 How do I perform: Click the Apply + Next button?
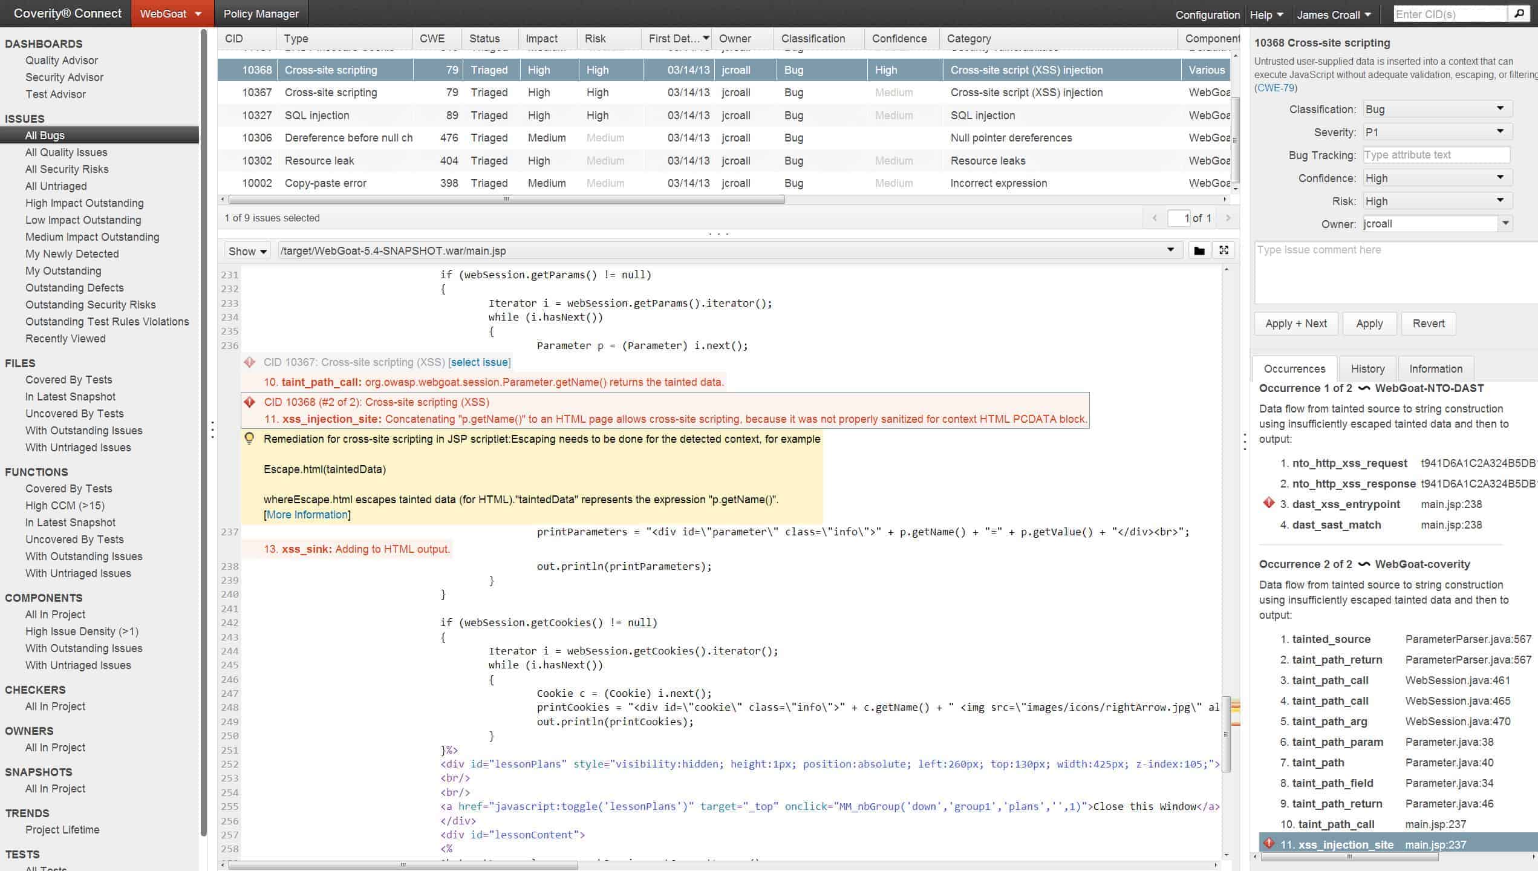click(1296, 324)
